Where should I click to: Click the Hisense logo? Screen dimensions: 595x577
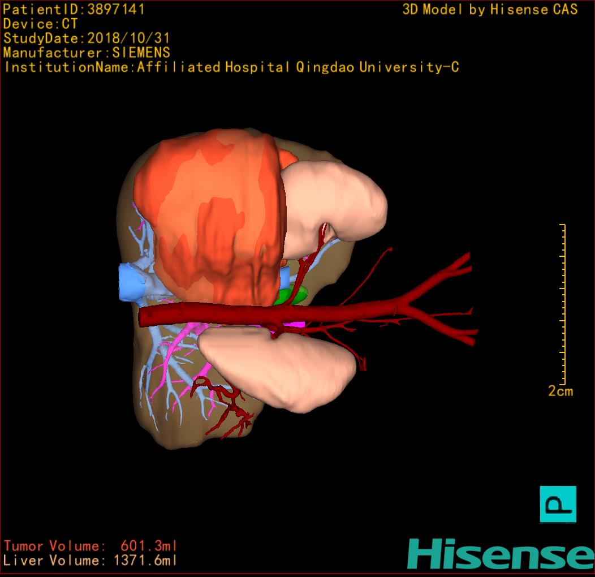501,554
